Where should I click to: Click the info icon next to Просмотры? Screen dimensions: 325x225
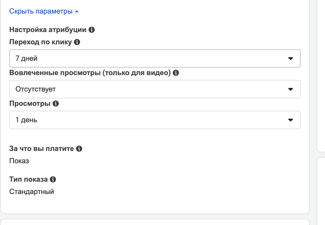click(56, 104)
